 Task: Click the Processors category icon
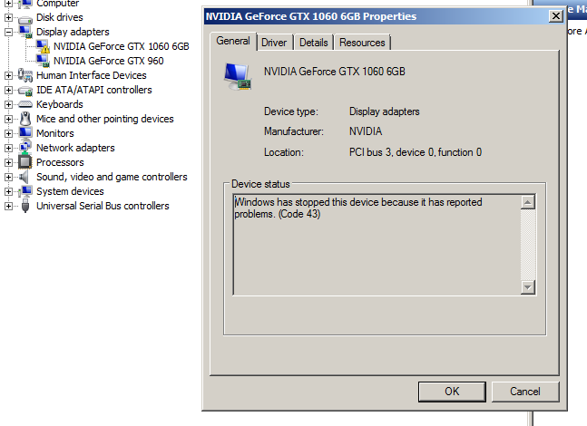25,162
